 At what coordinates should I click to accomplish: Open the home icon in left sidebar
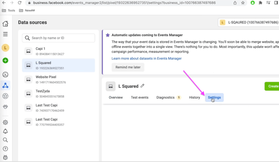click(5, 23)
